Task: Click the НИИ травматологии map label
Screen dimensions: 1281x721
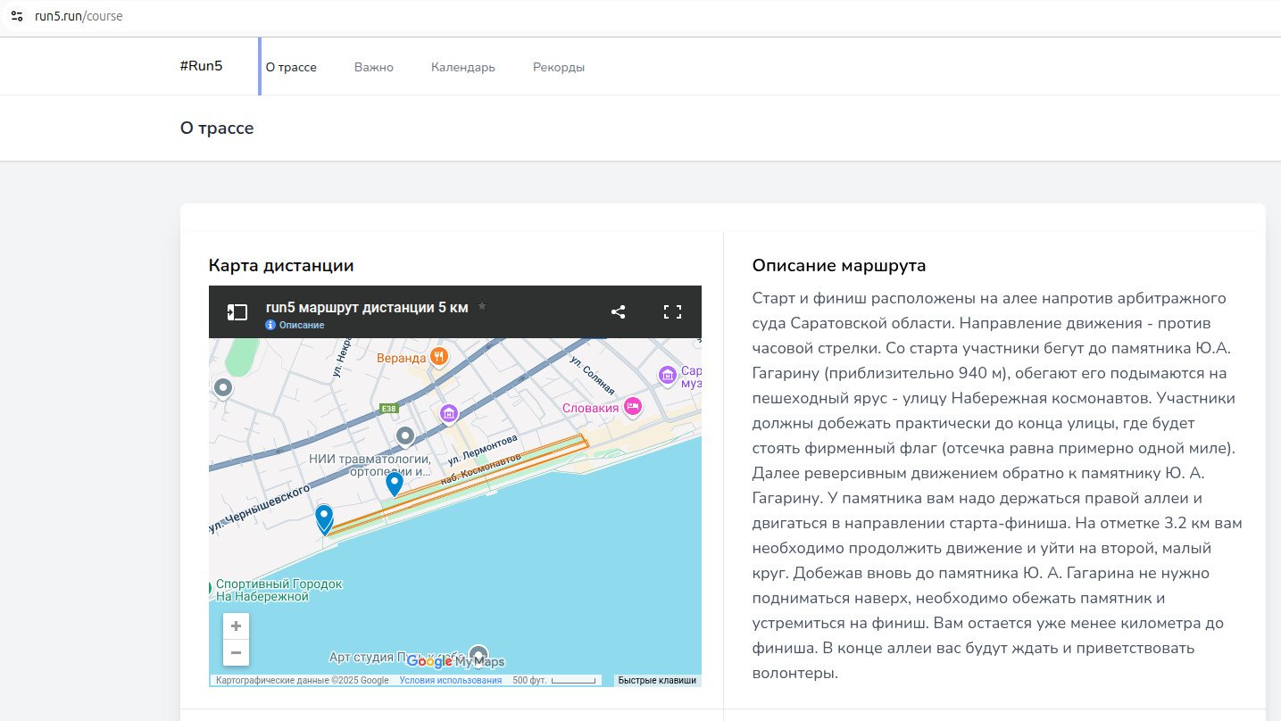Action: point(370,464)
